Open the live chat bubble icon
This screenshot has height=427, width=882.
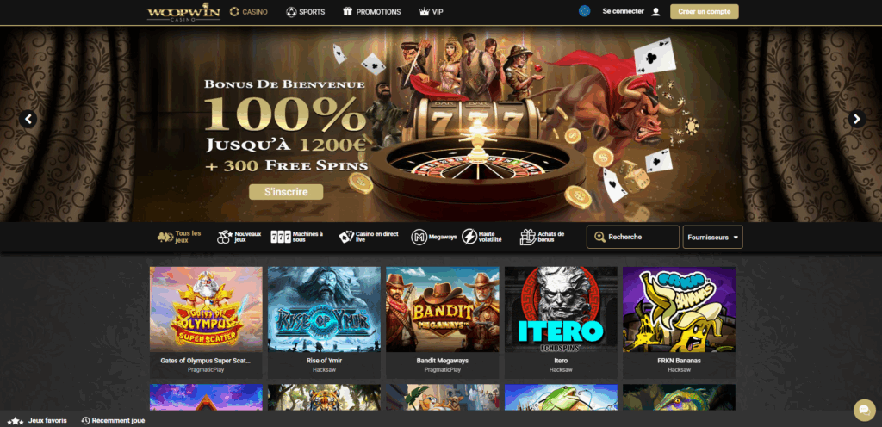click(865, 410)
